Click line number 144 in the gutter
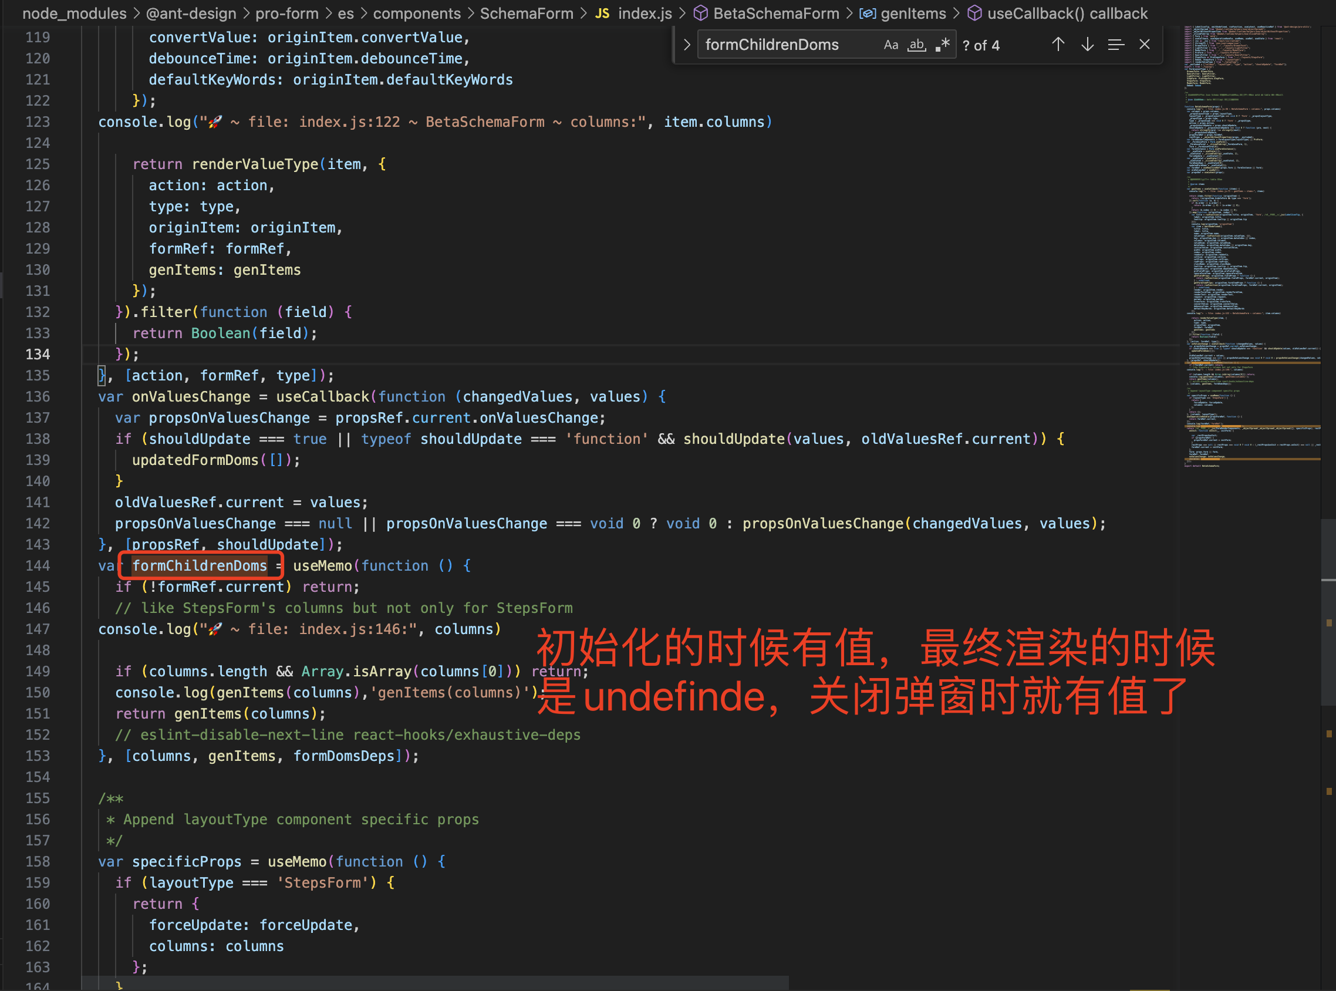 (x=37, y=565)
